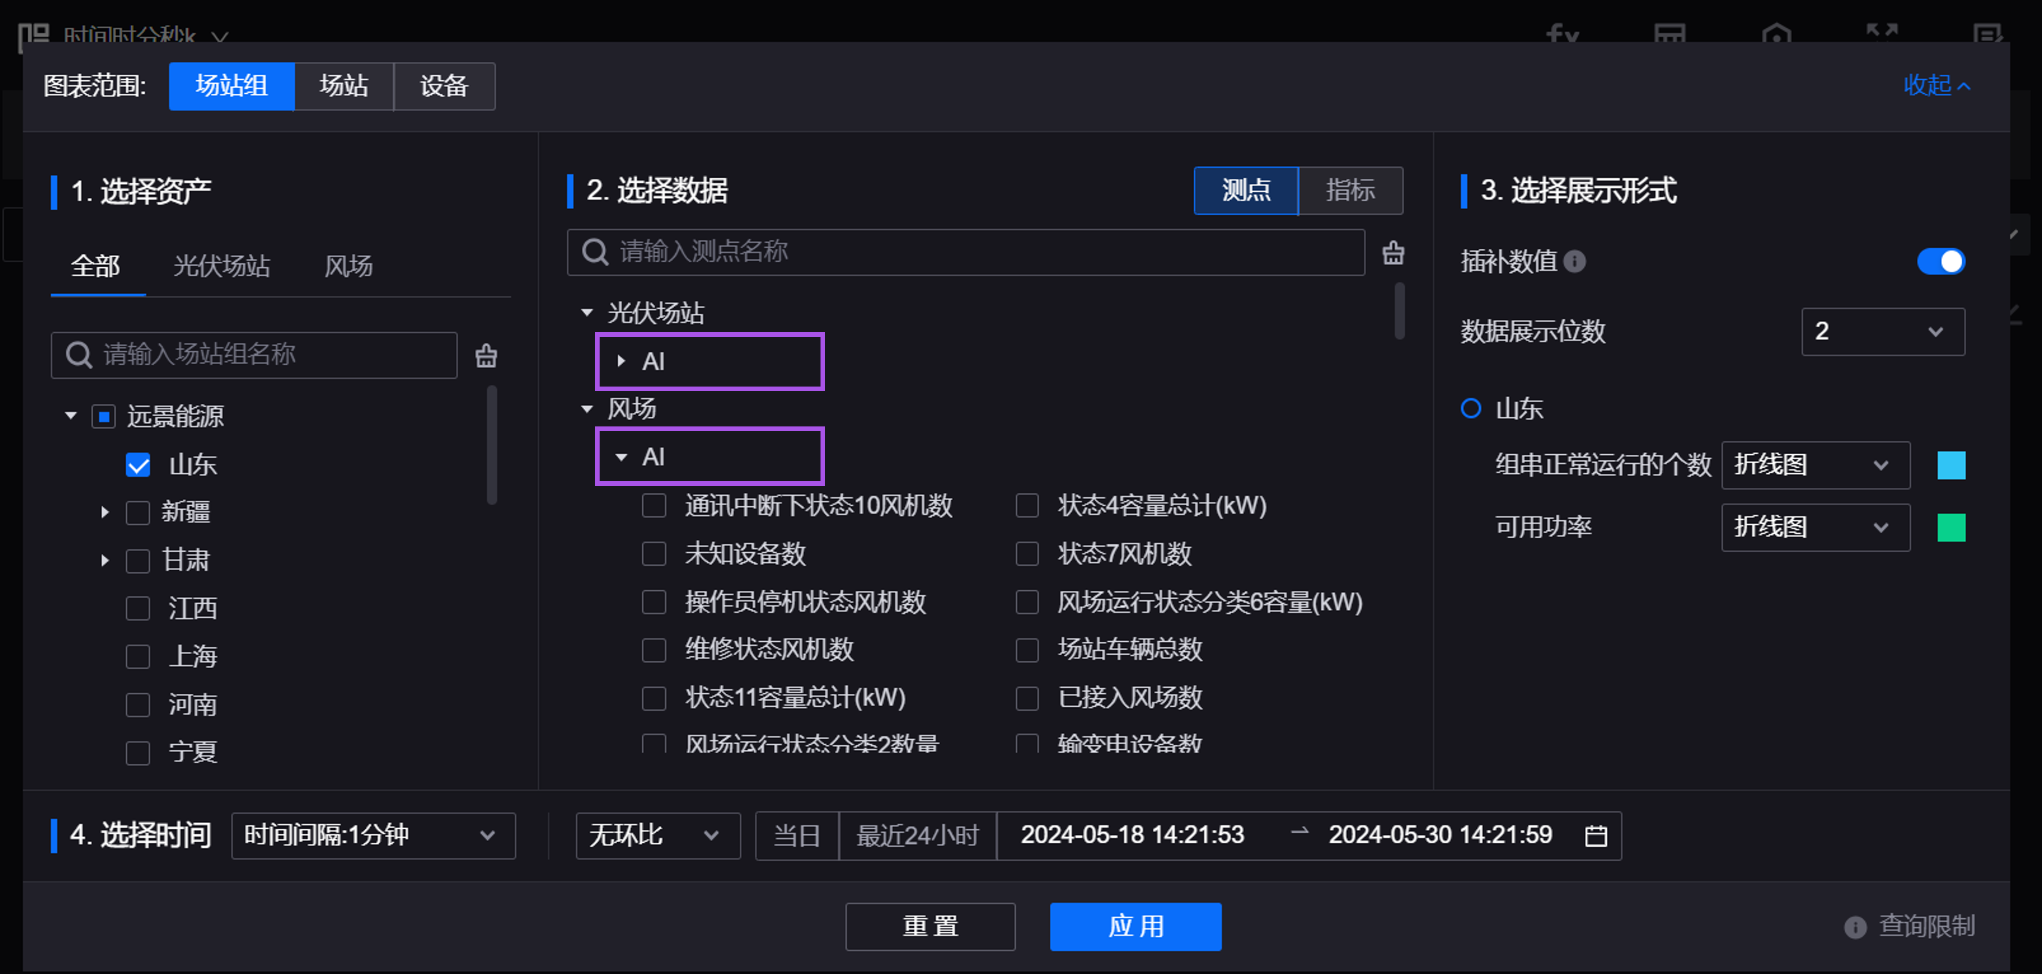
Task: Click the 重置 button
Action: pyautogui.click(x=930, y=926)
